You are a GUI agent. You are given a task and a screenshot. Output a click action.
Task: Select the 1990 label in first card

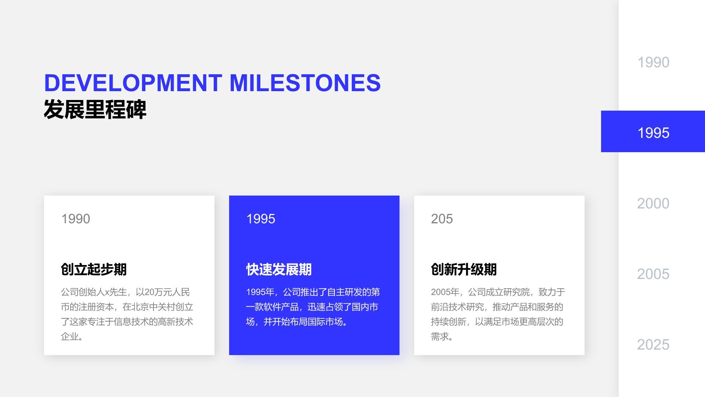click(x=75, y=219)
